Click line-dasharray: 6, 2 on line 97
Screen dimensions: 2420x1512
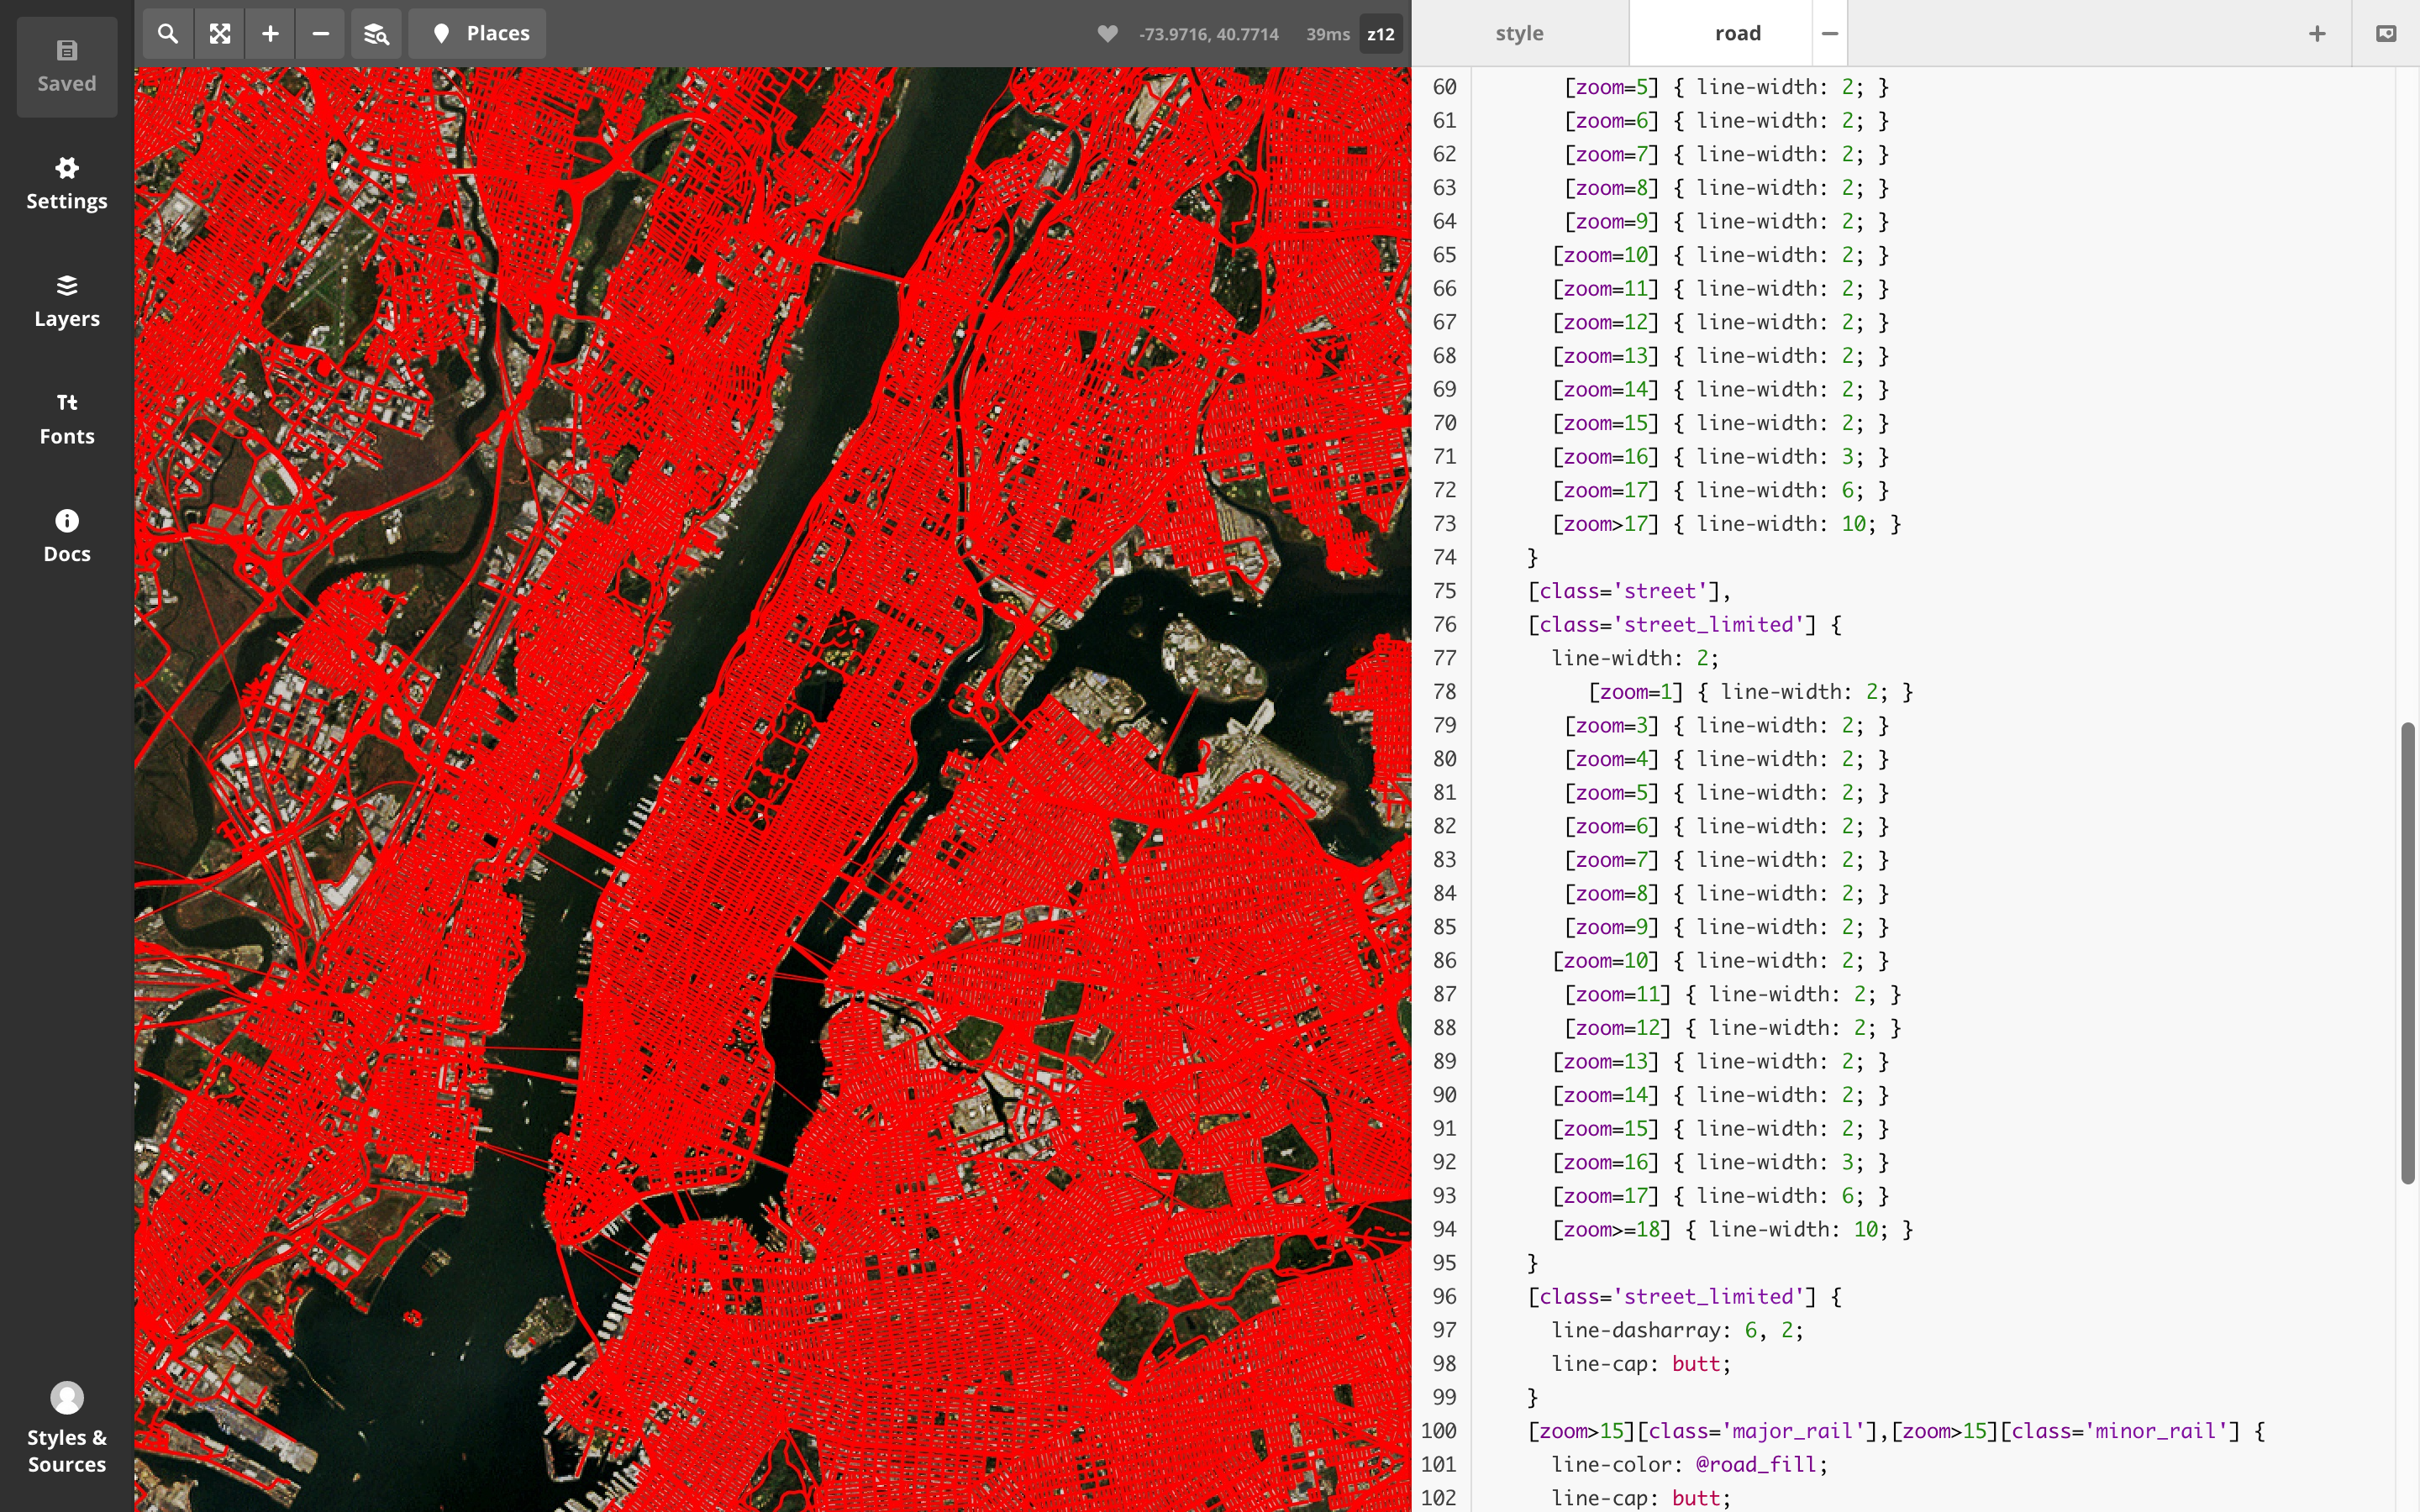(1677, 1330)
